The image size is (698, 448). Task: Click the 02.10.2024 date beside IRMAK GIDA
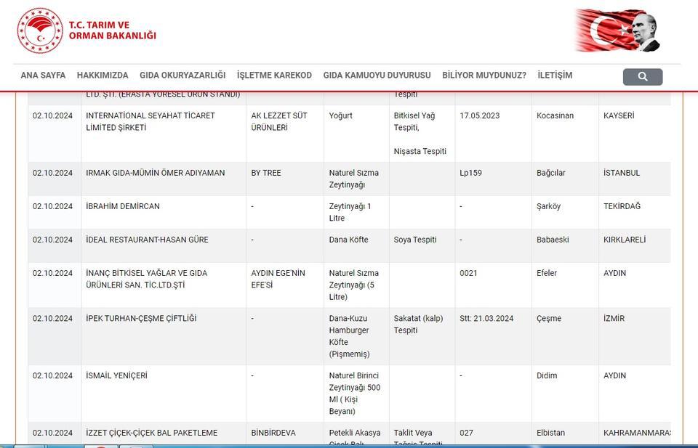(x=52, y=173)
